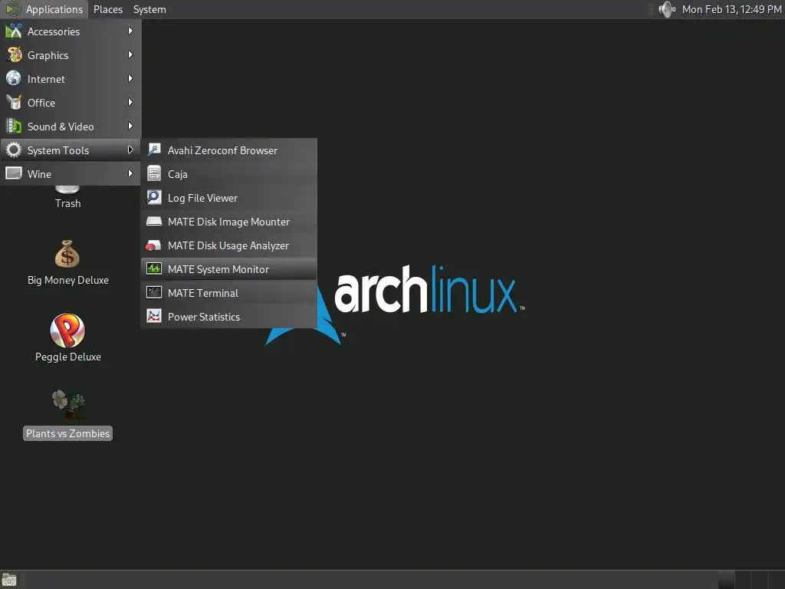785x589 pixels.
Task: Expand the Office submenu arrow
Action: (130, 102)
